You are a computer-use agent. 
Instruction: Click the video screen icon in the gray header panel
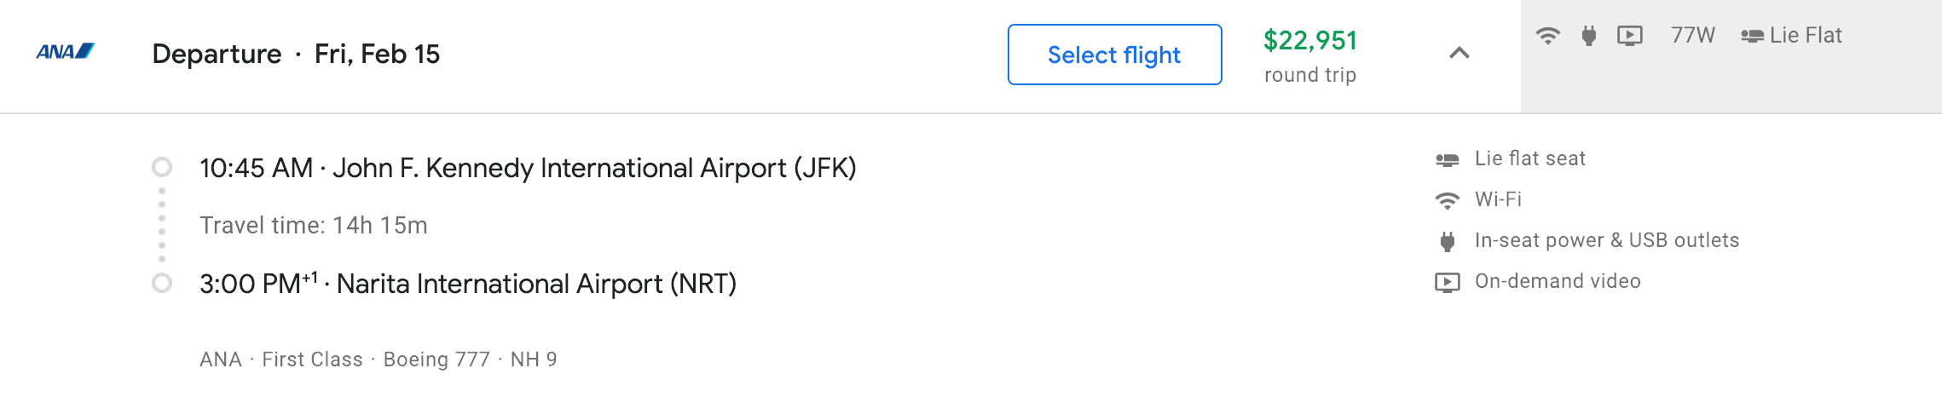point(1629,36)
